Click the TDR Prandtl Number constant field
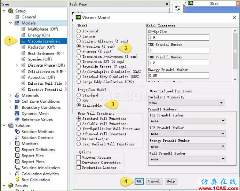The image size is (240, 191). point(178,63)
